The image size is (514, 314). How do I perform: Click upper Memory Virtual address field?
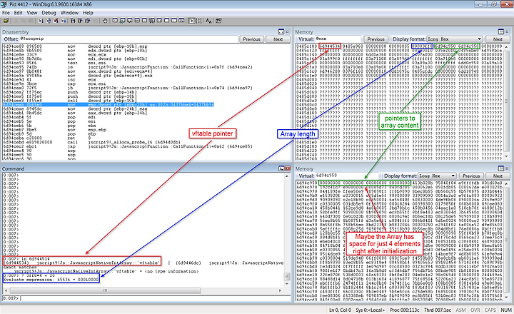338,39
